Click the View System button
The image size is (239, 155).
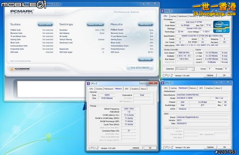point(145,59)
